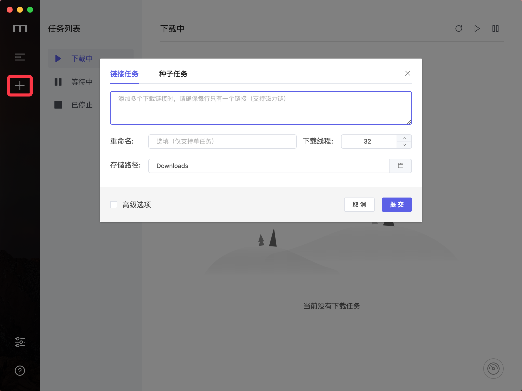Click the 取消 button
The image size is (522, 391).
[359, 205]
